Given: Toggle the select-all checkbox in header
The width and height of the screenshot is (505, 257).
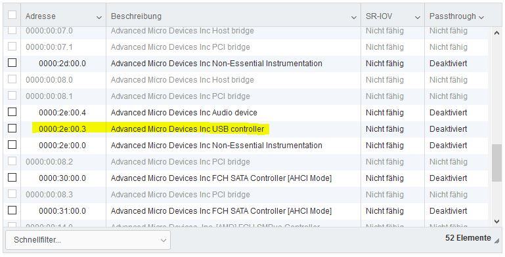Looking at the screenshot, I should [x=12, y=15].
